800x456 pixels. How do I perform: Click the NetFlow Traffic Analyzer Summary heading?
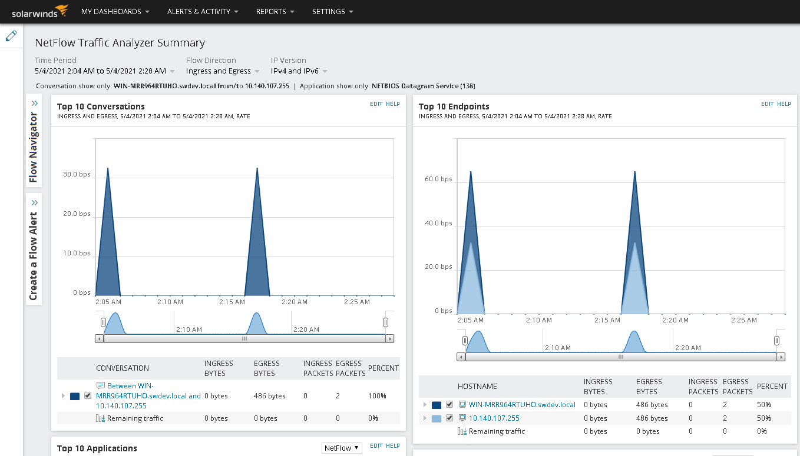[120, 43]
